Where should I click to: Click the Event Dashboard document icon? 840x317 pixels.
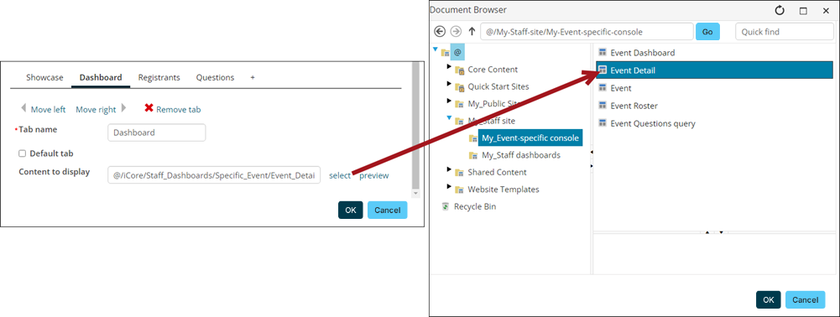coord(603,53)
